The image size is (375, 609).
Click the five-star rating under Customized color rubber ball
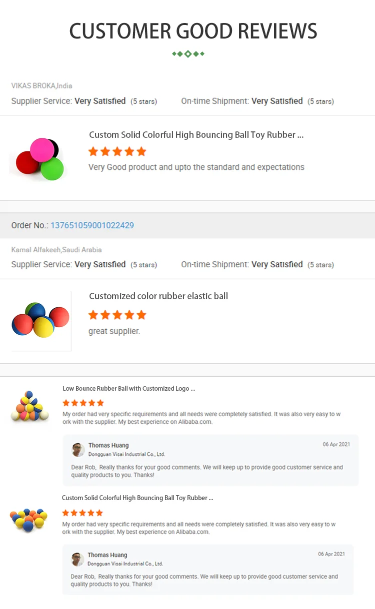click(x=117, y=315)
